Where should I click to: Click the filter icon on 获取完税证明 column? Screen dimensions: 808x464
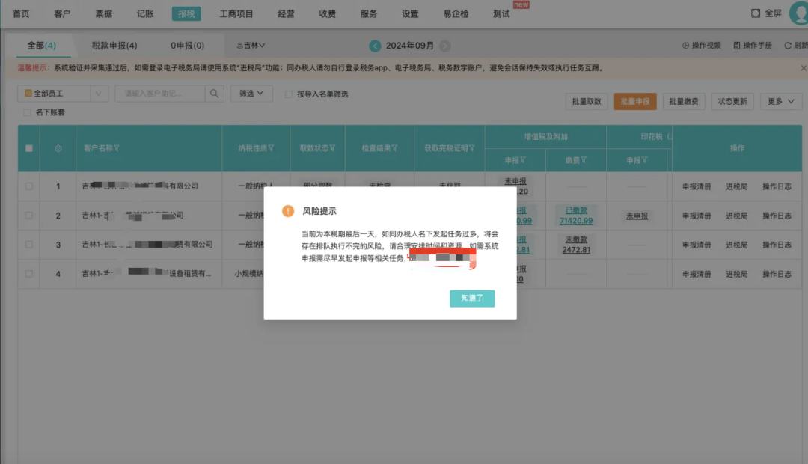click(x=471, y=148)
